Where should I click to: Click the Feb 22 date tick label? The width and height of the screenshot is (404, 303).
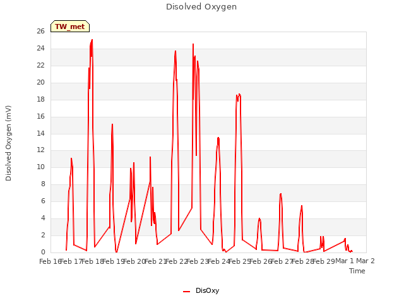[x=176, y=261]
